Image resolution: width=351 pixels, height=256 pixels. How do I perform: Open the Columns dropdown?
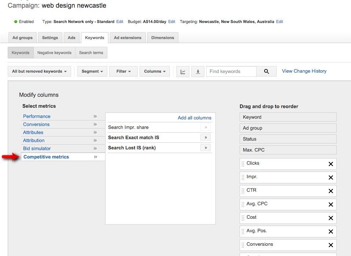click(155, 71)
